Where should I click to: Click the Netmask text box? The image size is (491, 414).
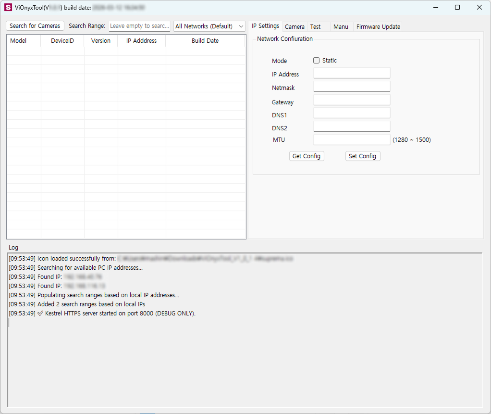[x=352, y=87]
